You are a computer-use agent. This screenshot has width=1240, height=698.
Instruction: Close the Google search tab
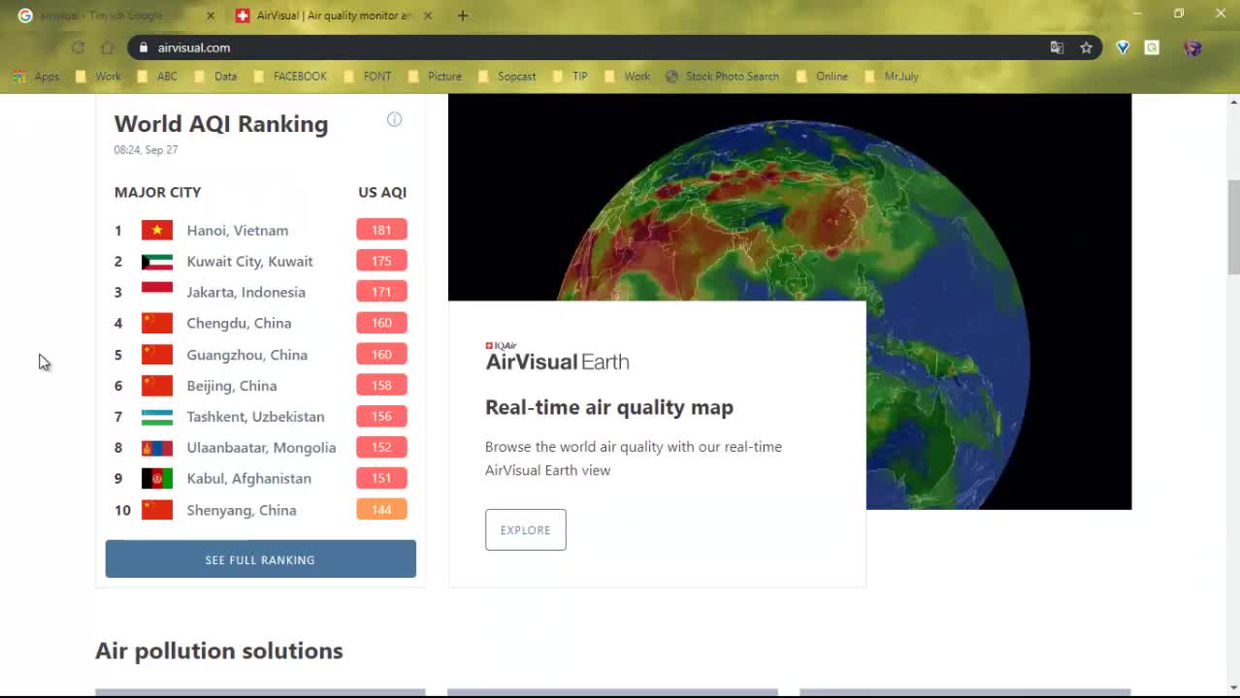(211, 16)
